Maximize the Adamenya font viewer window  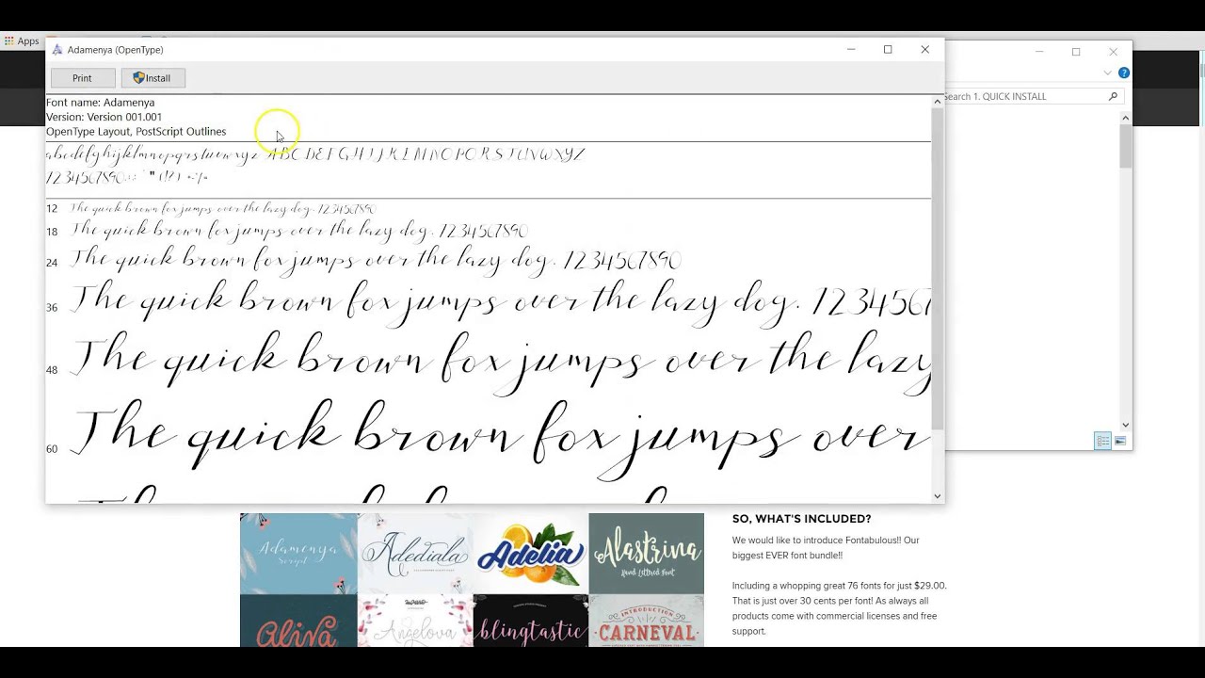tap(888, 50)
